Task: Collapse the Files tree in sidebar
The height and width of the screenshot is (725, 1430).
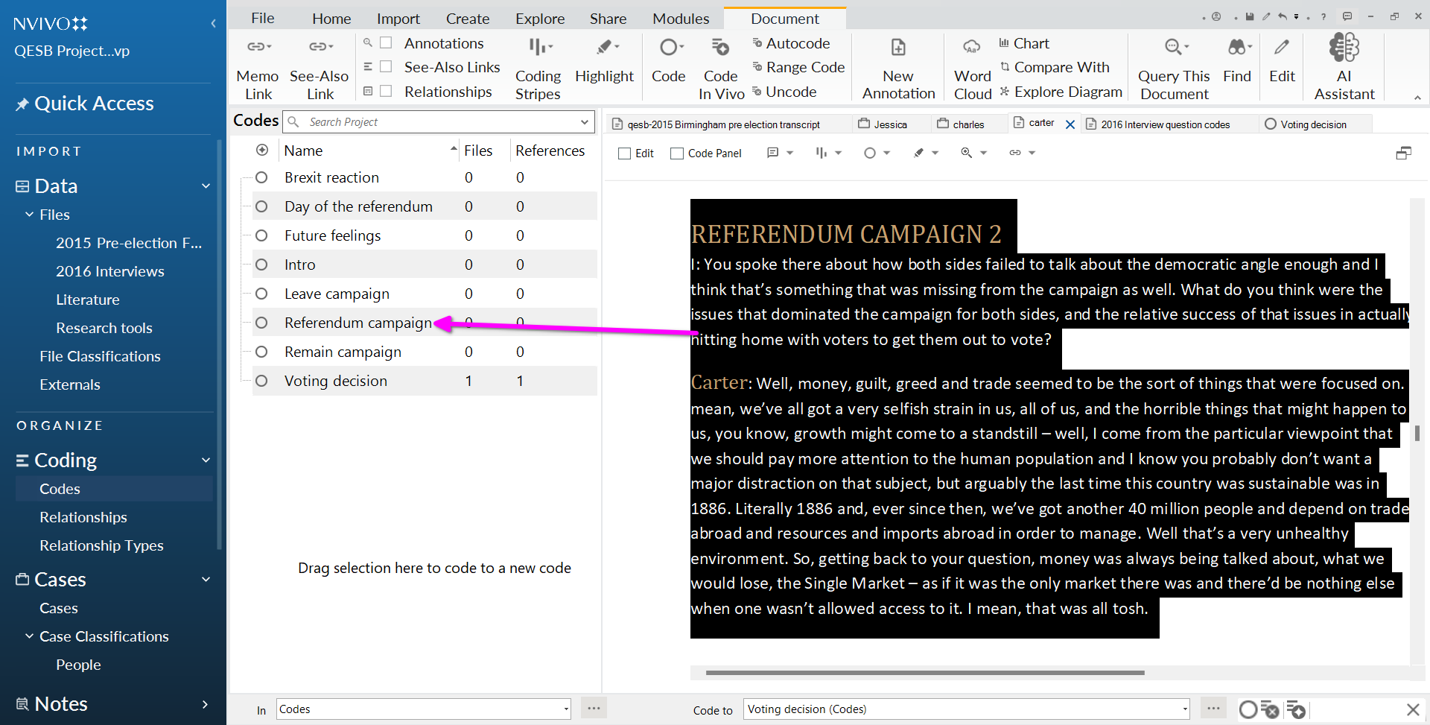Action: tap(29, 215)
